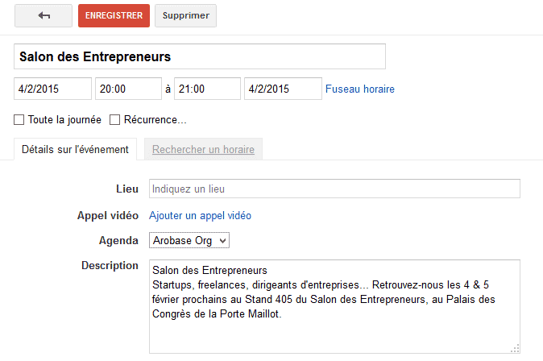Expand the Agenda dropdown Arobase Org
The height and width of the screenshot is (361, 543).
[x=189, y=240]
